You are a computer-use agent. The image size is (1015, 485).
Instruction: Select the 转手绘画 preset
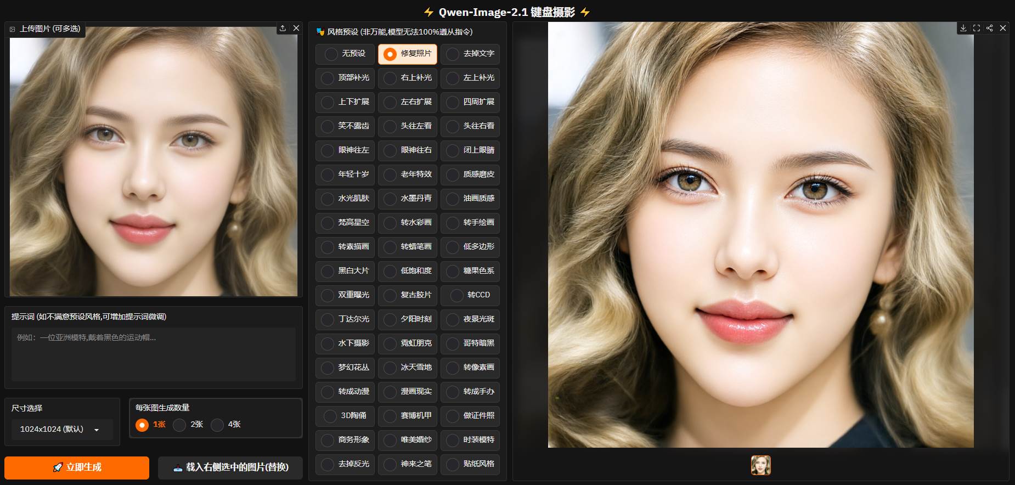[x=470, y=223]
